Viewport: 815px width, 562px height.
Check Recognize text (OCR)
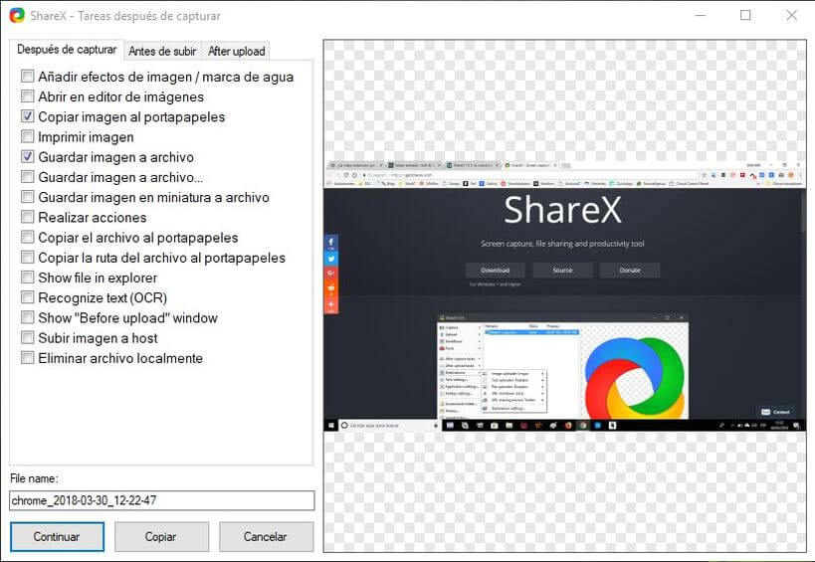[28, 297]
